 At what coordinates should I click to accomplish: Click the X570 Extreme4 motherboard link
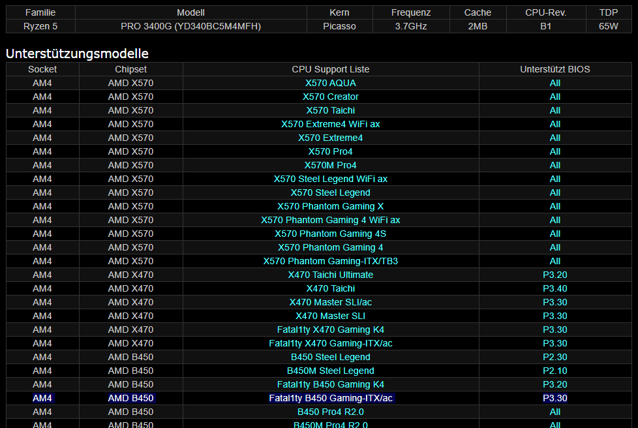coord(330,138)
